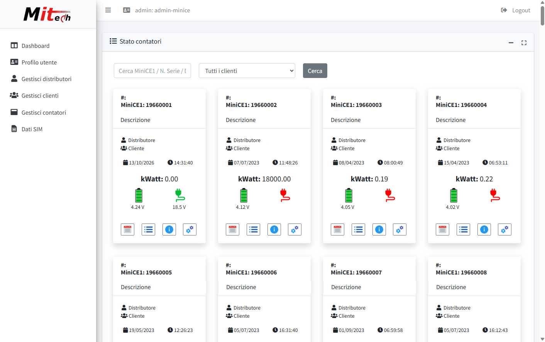Screen dimensions: 545x342
Task: Collapse the Stato contatori panel
Action: click(511, 42)
